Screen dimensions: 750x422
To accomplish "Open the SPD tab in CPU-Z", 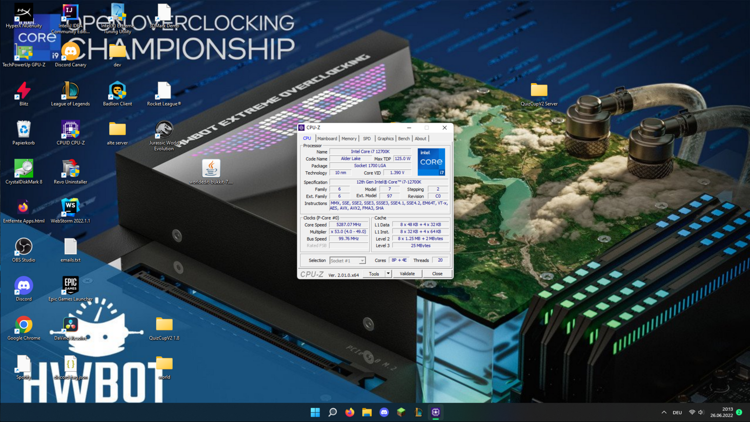I will coord(367,139).
